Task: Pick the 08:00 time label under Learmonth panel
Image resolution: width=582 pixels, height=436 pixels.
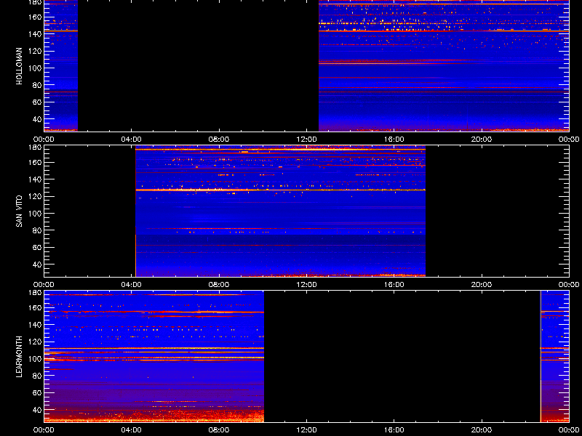Action: [x=219, y=430]
